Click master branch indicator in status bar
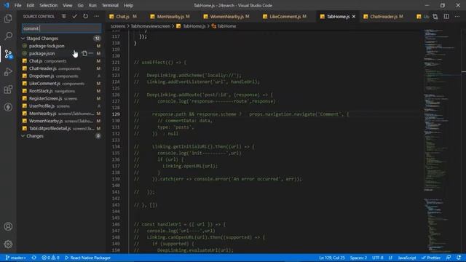The image size is (466, 262). click(15, 258)
